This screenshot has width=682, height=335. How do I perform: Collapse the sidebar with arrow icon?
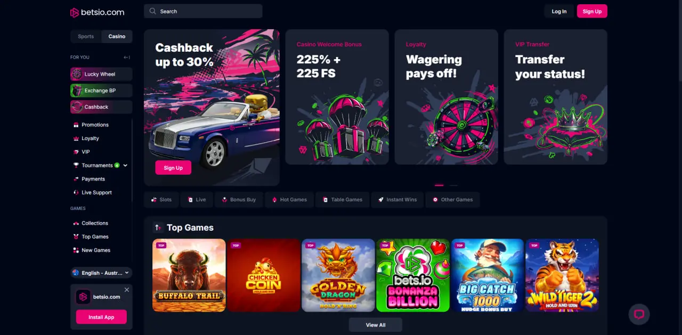127,57
